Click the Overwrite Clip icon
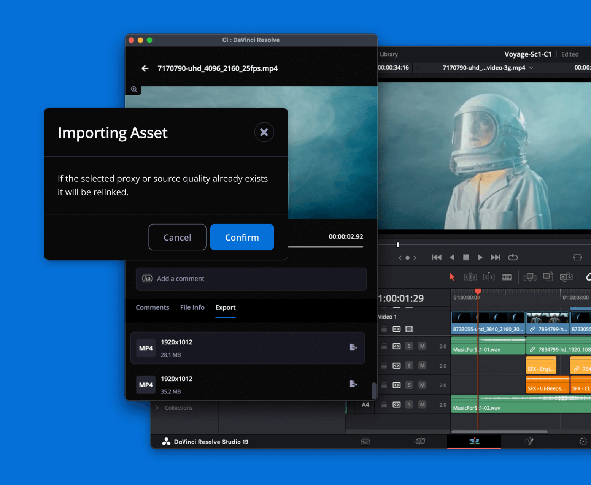The width and height of the screenshot is (591, 485). click(x=548, y=277)
